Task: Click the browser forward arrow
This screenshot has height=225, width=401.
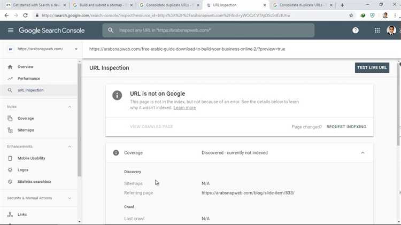Action: tap(16, 15)
